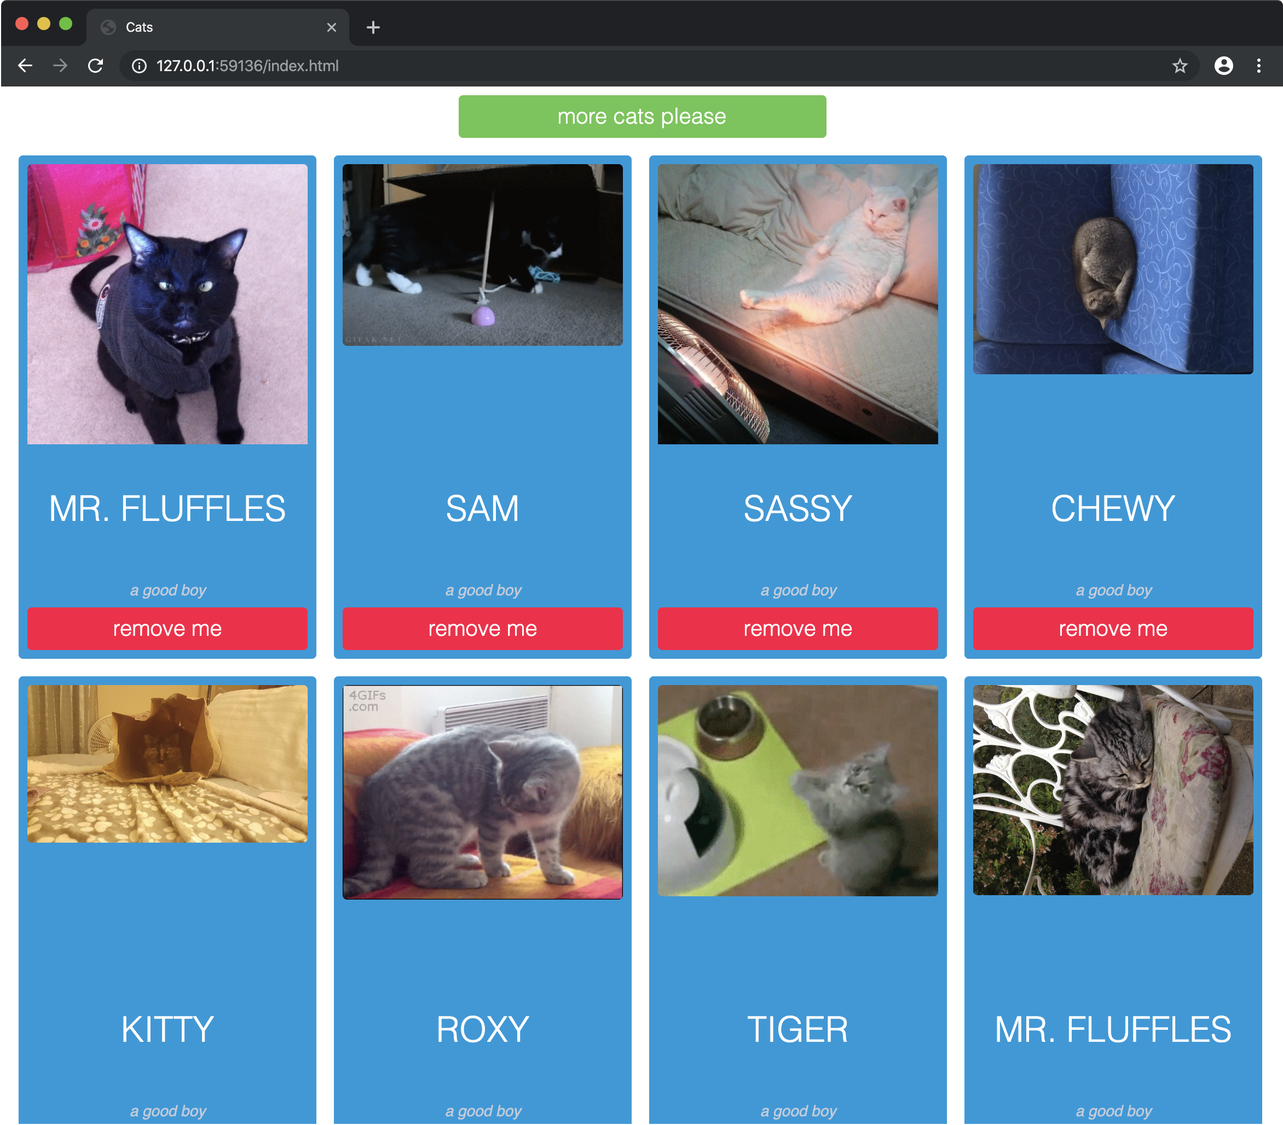Click 'remove me' under Sam

[482, 629]
